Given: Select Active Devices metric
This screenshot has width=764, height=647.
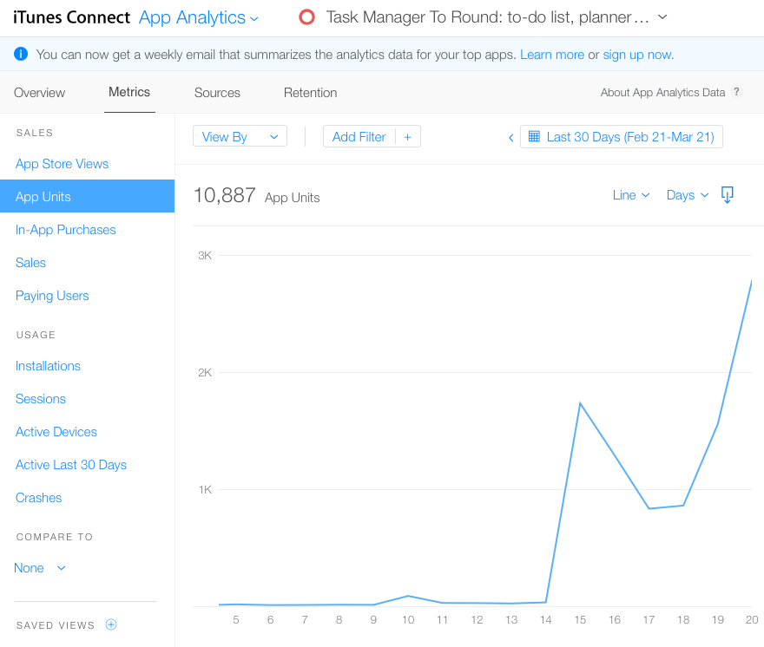Looking at the screenshot, I should click(x=56, y=432).
